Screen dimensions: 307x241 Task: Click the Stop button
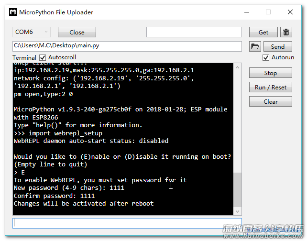pos(270,73)
